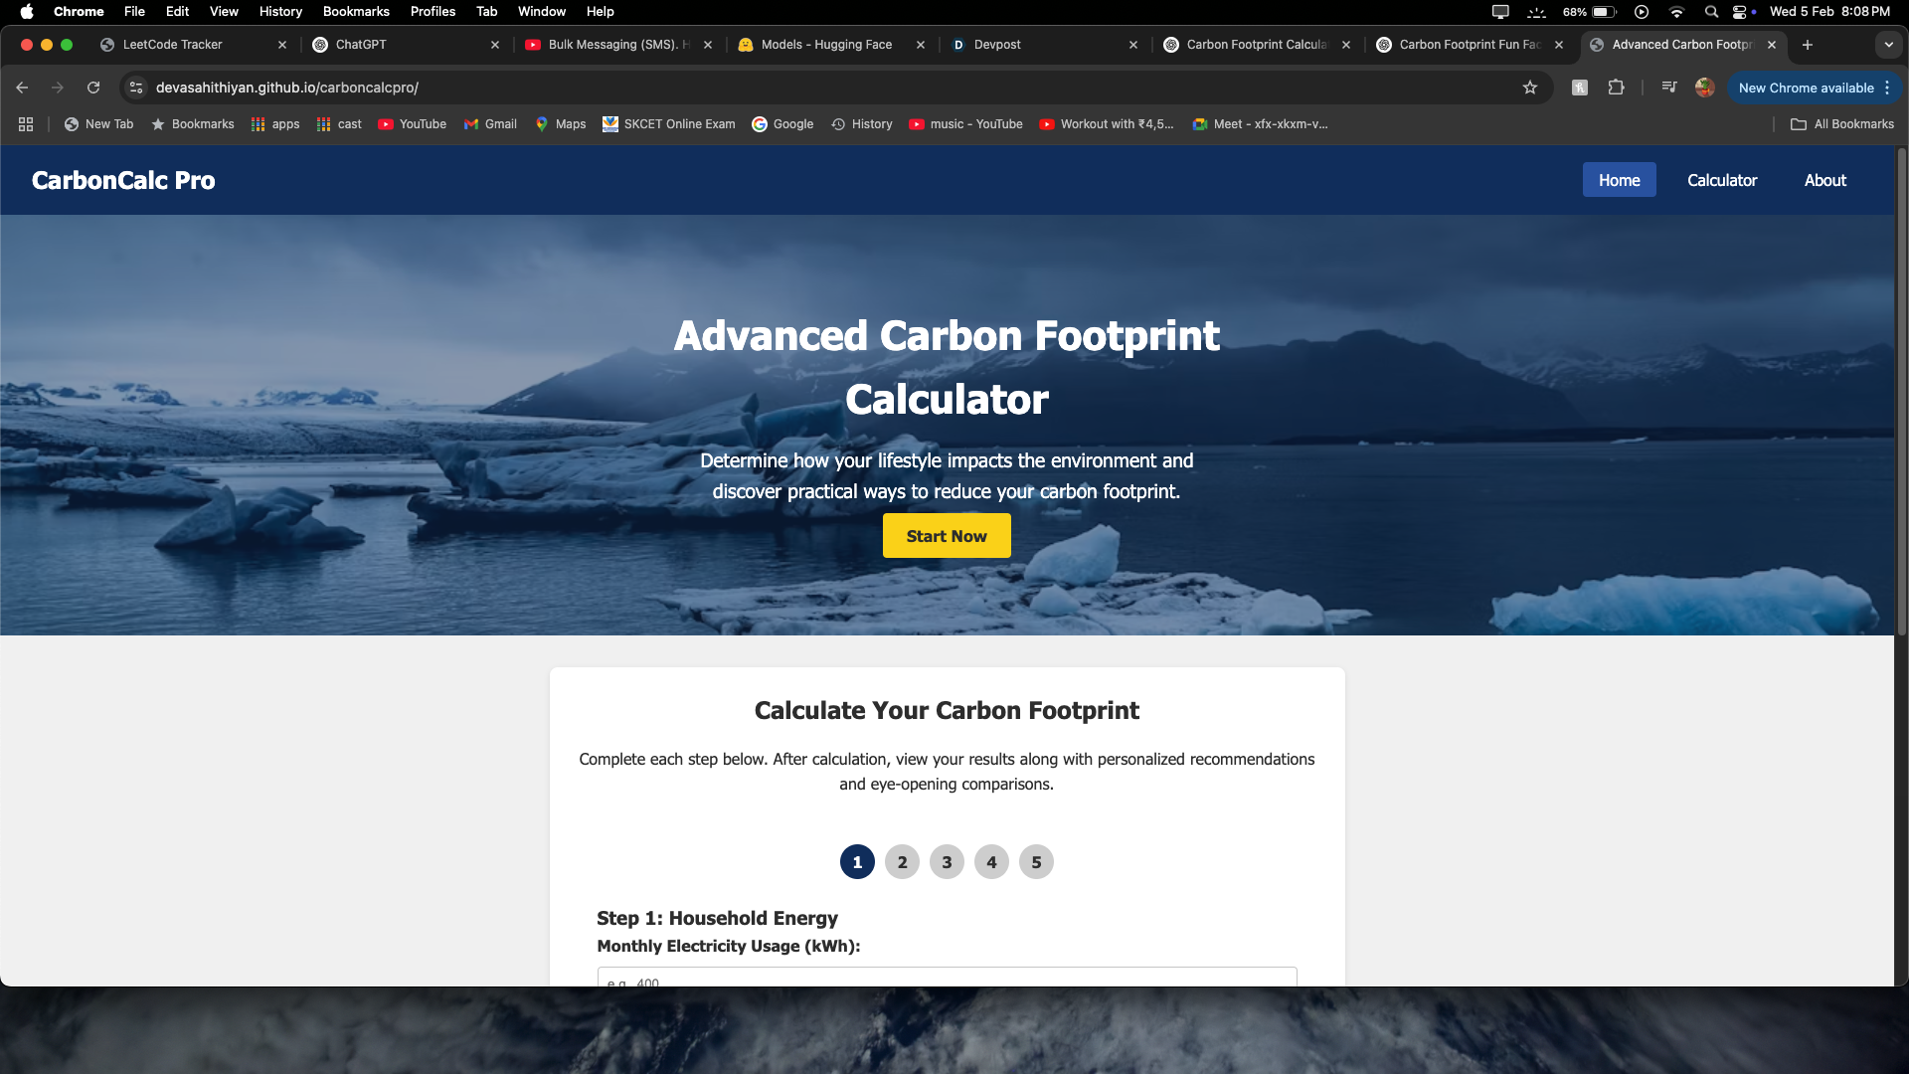This screenshot has height=1074, width=1909.
Task: Click the translate icon in the address bar
Action: tap(1579, 88)
